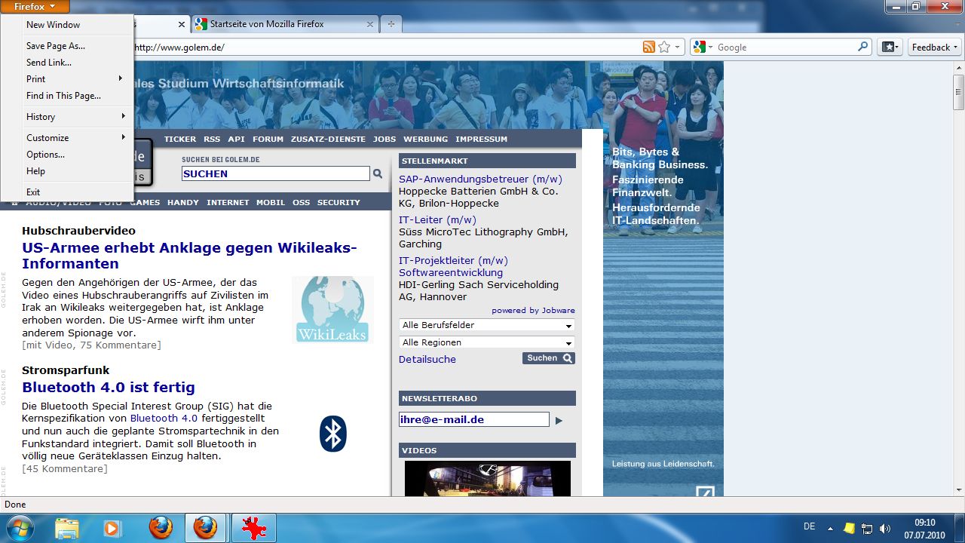Click the ihre@e-mail.de newsletter input field
The height and width of the screenshot is (543, 965).
click(473, 419)
